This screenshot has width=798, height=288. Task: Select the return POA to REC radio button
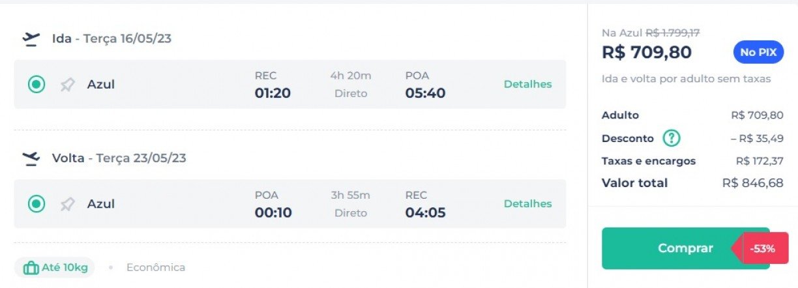pos(37,204)
